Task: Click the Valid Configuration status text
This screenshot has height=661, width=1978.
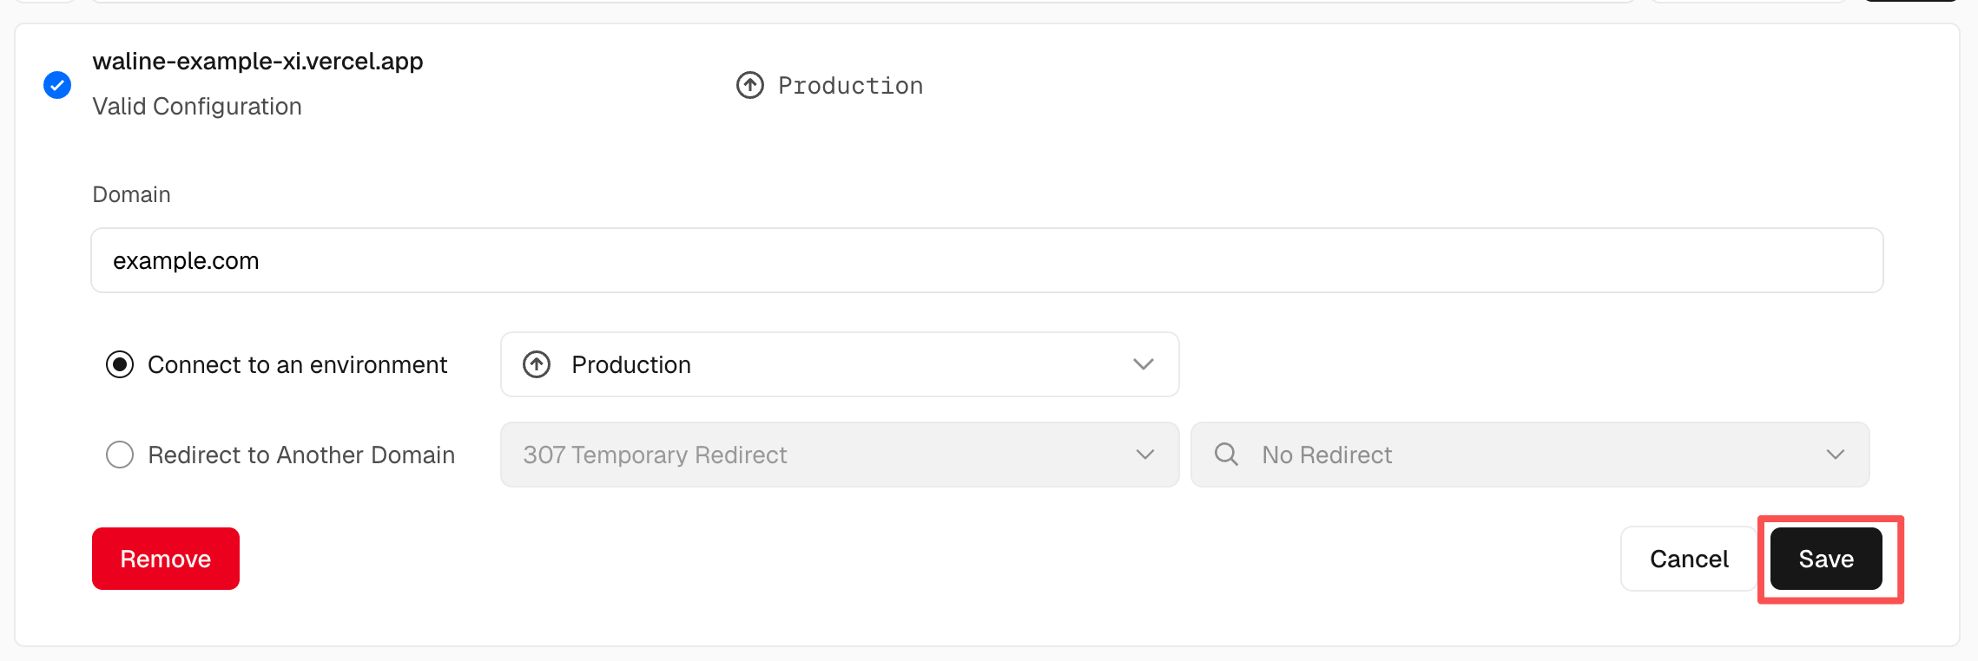Action: 197,106
